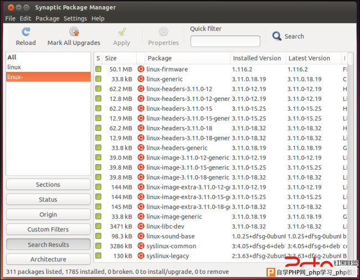Screen dimensions: 360x280
Task: Toggle status box for linux-headers-3.11.0-12
Action: 98,89
